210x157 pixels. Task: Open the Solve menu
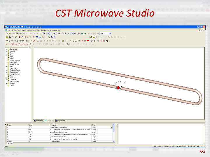click(x=39, y=30)
